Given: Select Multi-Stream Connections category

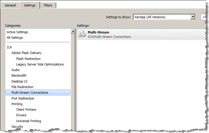Looking at the screenshot, I should click(38, 92).
